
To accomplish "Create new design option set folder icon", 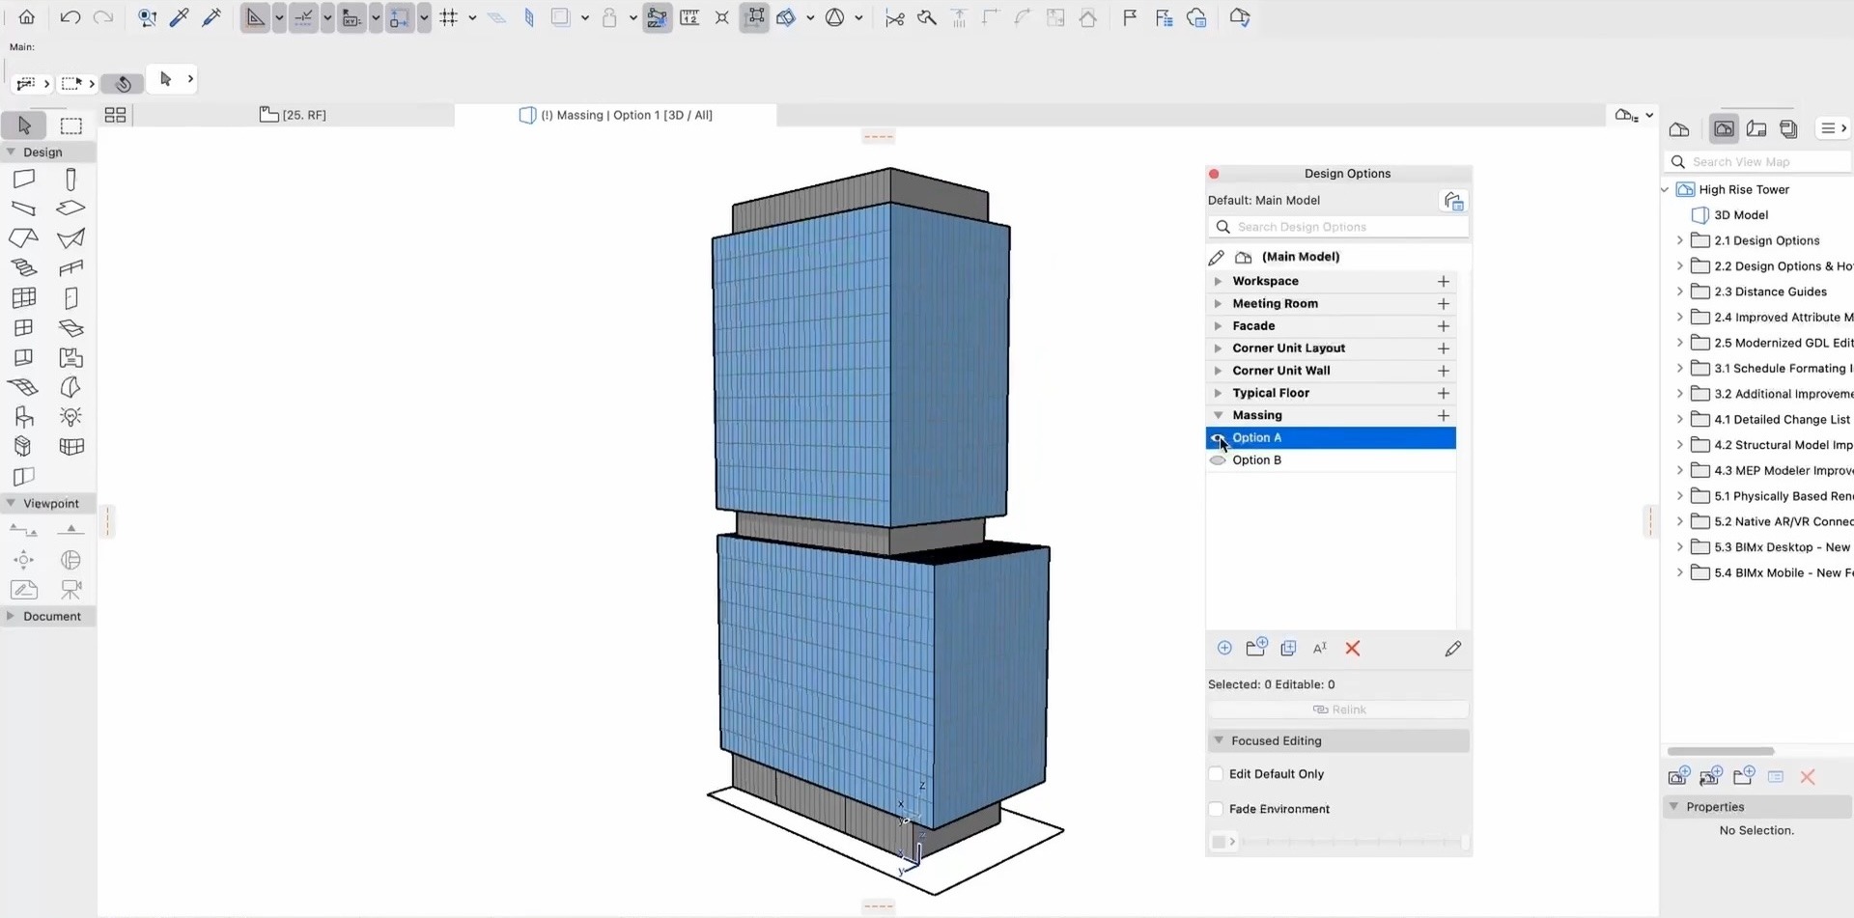I will pos(1256,648).
